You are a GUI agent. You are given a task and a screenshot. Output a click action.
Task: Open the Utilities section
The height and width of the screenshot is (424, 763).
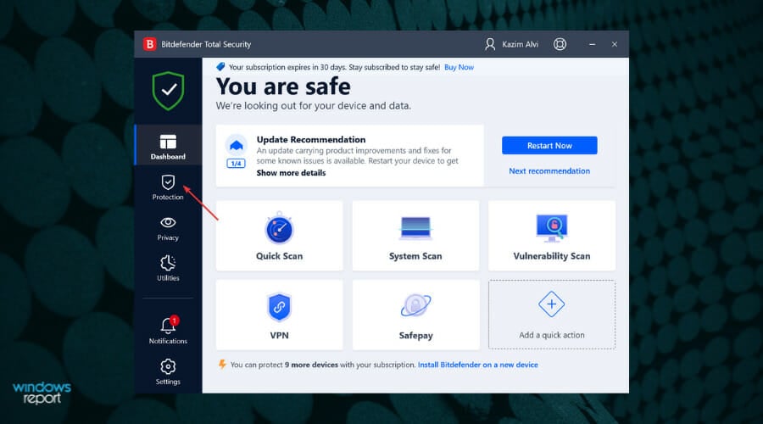[x=168, y=269]
